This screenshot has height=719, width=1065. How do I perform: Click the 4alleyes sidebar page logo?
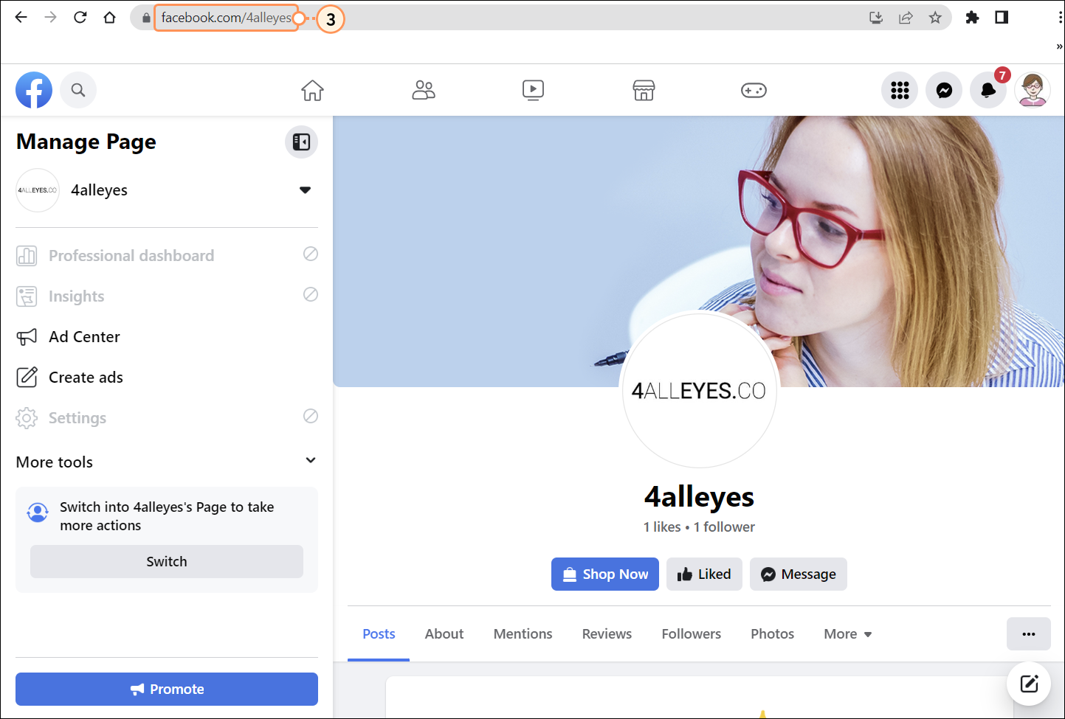(x=38, y=190)
